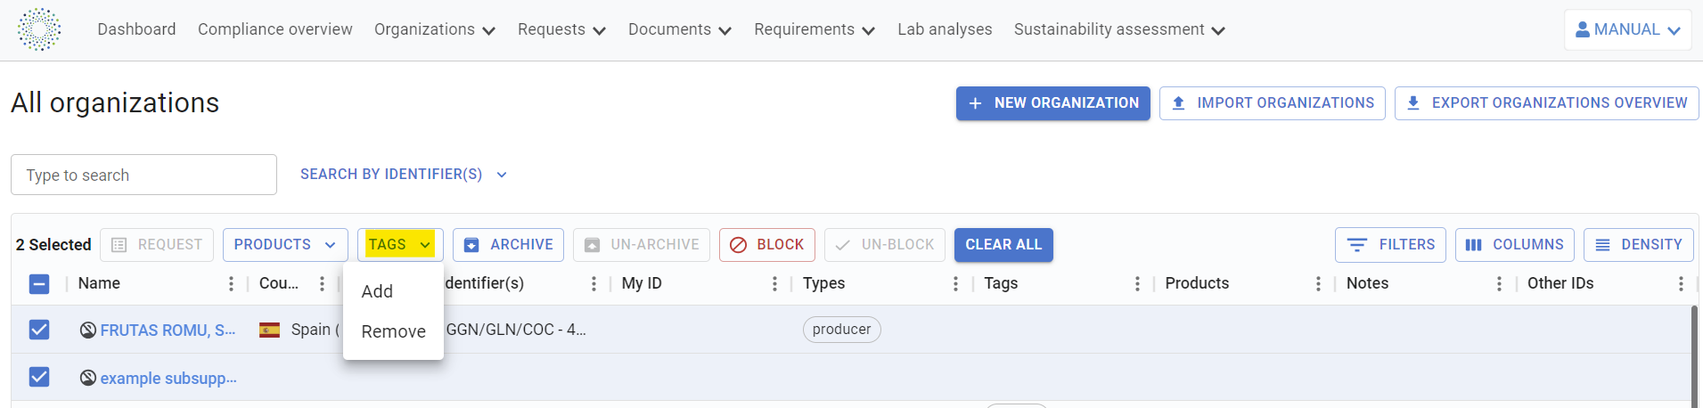The width and height of the screenshot is (1703, 408).
Task: Open the Types column options icon
Action: click(955, 283)
